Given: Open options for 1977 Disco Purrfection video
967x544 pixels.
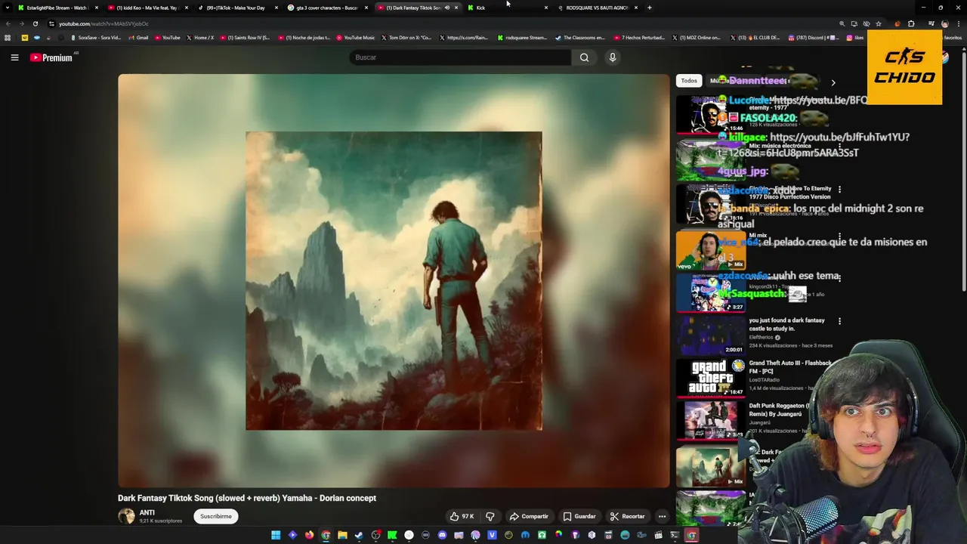Looking at the screenshot, I should (x=839, y=189).
